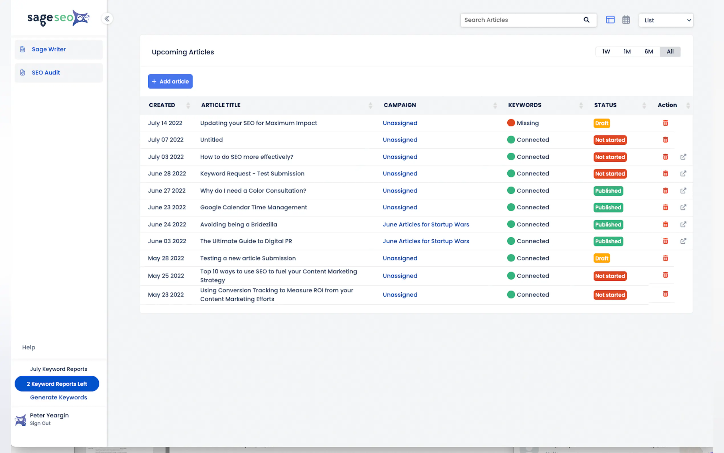Select the 1M time range filter
The image size is (724, 453).
[627, 52]
